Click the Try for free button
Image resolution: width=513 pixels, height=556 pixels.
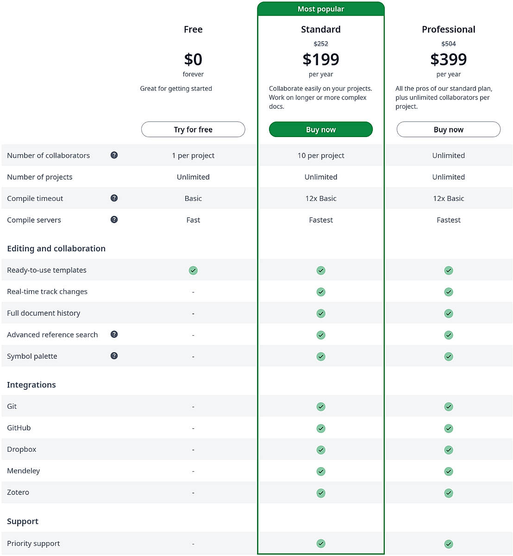tap(193, 130)
